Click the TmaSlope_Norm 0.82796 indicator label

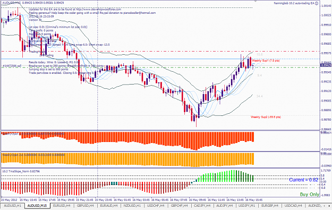21,171
